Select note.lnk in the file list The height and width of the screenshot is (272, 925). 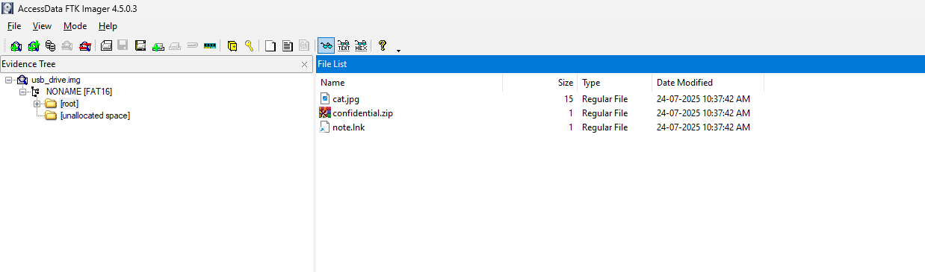[x=349, y=127]
